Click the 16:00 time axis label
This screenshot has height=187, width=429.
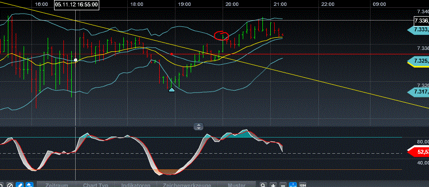[x=42, y=4]
